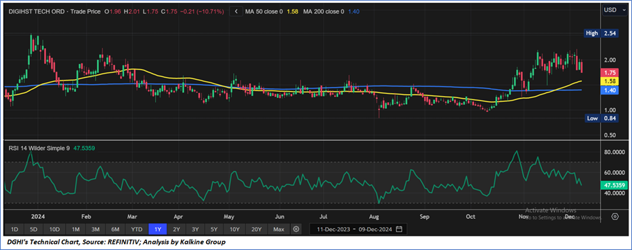Select the 1D time range
Screen dimensions: 632x250
pyautogui.click(x=14, y=230)
